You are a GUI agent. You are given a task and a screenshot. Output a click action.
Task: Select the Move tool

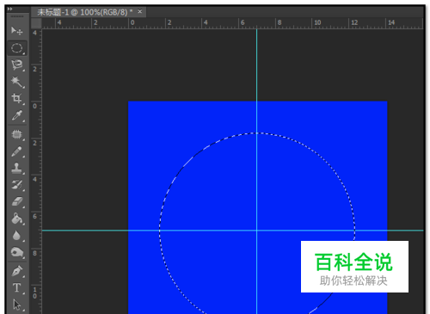click(16, 31)
